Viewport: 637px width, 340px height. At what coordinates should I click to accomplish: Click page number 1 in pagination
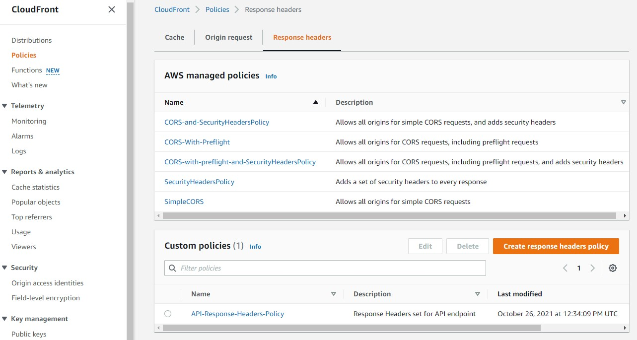click(x=579, y=268)
